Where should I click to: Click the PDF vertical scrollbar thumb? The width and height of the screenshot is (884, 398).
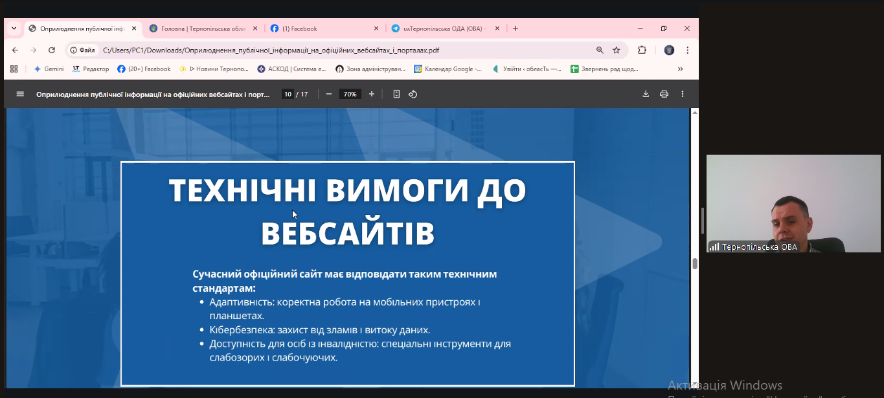695,263
